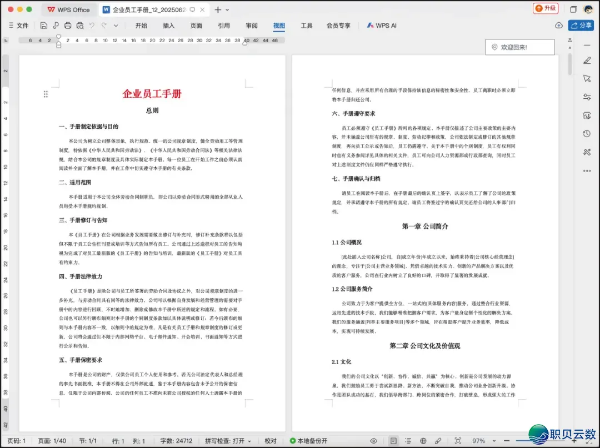
Task: Toggle the eye protection mode icon
Action: [373, 441]
